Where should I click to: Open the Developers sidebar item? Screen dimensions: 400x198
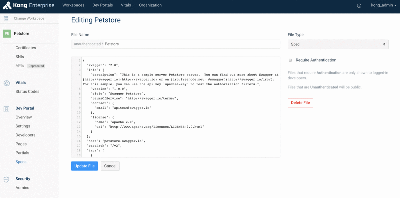coord(25,135)
